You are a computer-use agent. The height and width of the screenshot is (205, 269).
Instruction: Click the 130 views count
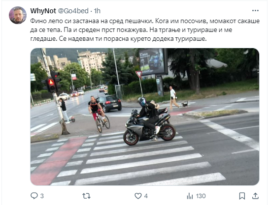(x=201, y=196)
